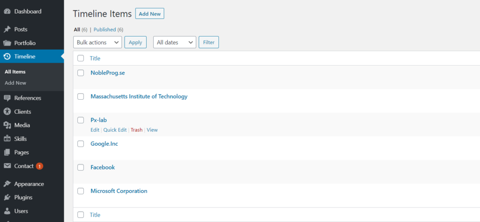Viewport: 480px width, 222px height.
Task: Check the Px-lab row checkbox
Action: 81,120
